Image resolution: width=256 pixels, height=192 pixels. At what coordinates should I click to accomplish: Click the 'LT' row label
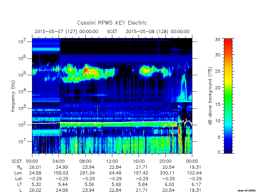click(20, 184)
